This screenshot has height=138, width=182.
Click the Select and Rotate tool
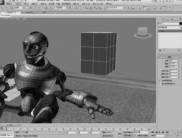coord(51,8)
